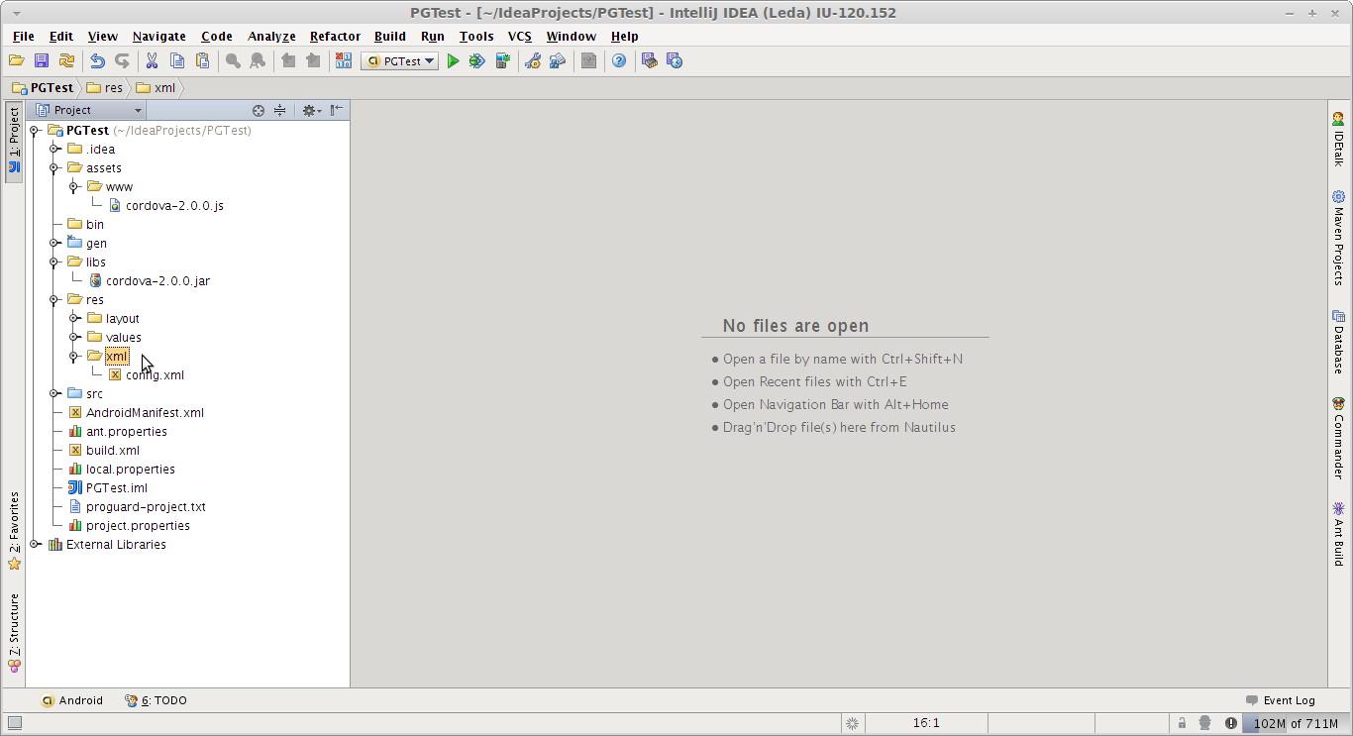Click the Open file toolbar icon

17,60
